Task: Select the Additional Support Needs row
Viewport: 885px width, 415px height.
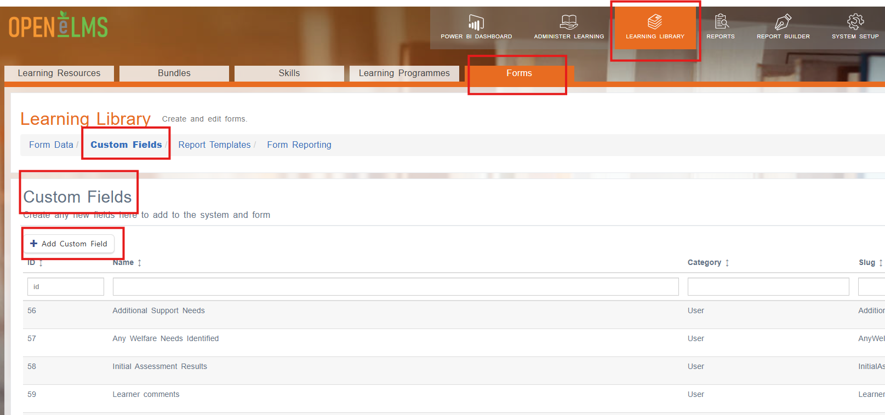Action: pos(454,315)
